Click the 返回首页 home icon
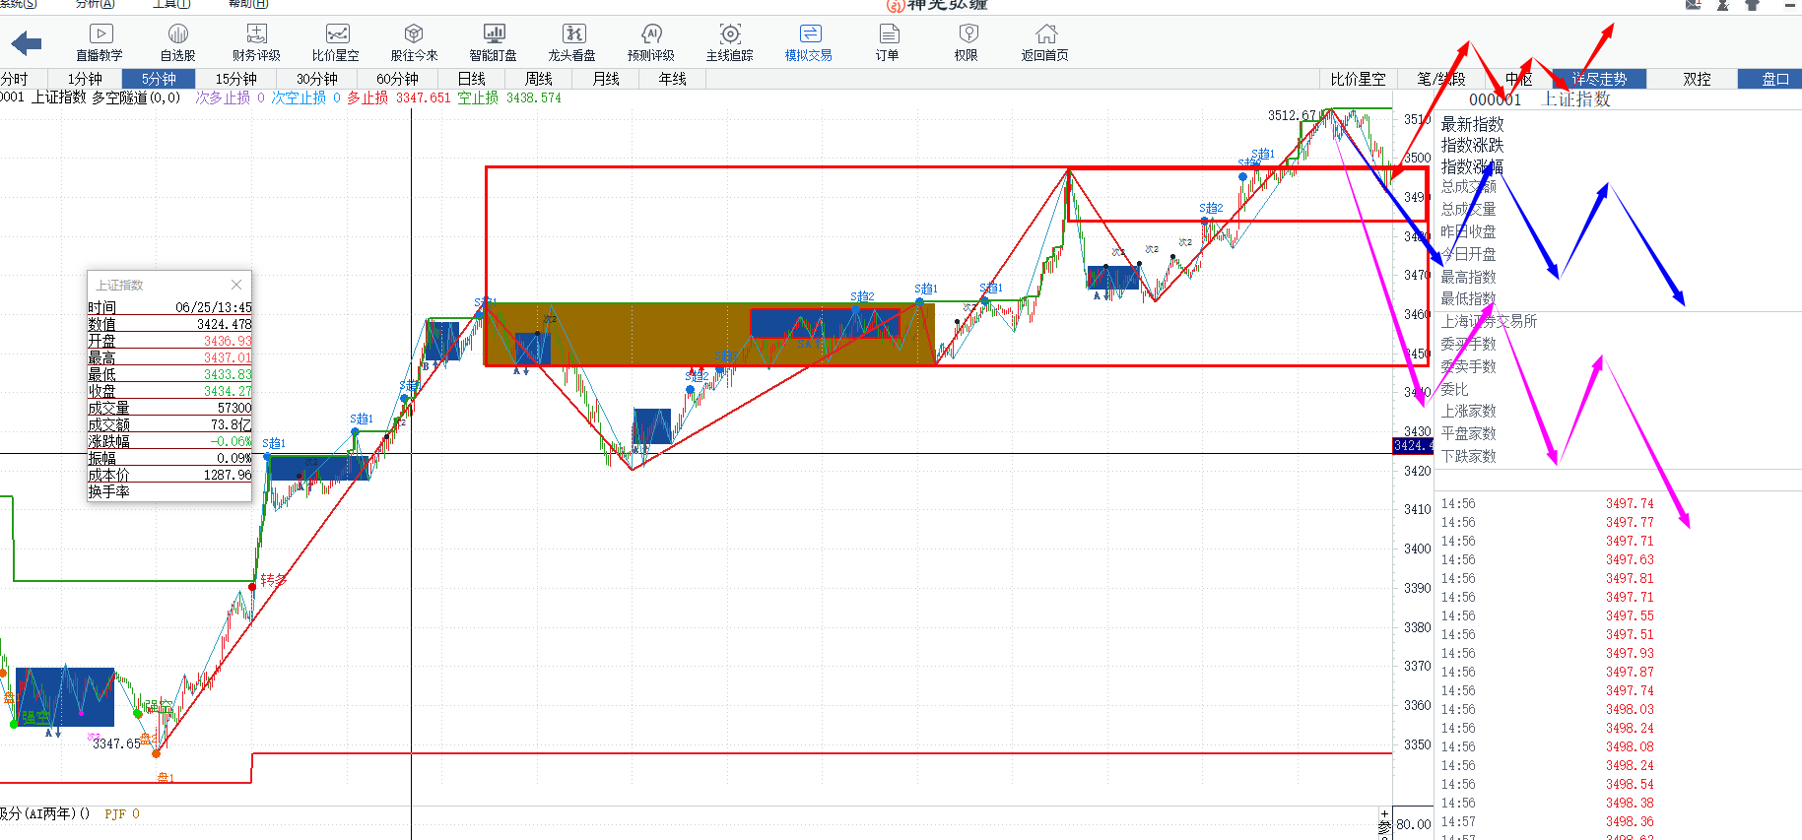Image resolution: width=1802 pixels, height=840 pixels. [x=1045, y=42]
